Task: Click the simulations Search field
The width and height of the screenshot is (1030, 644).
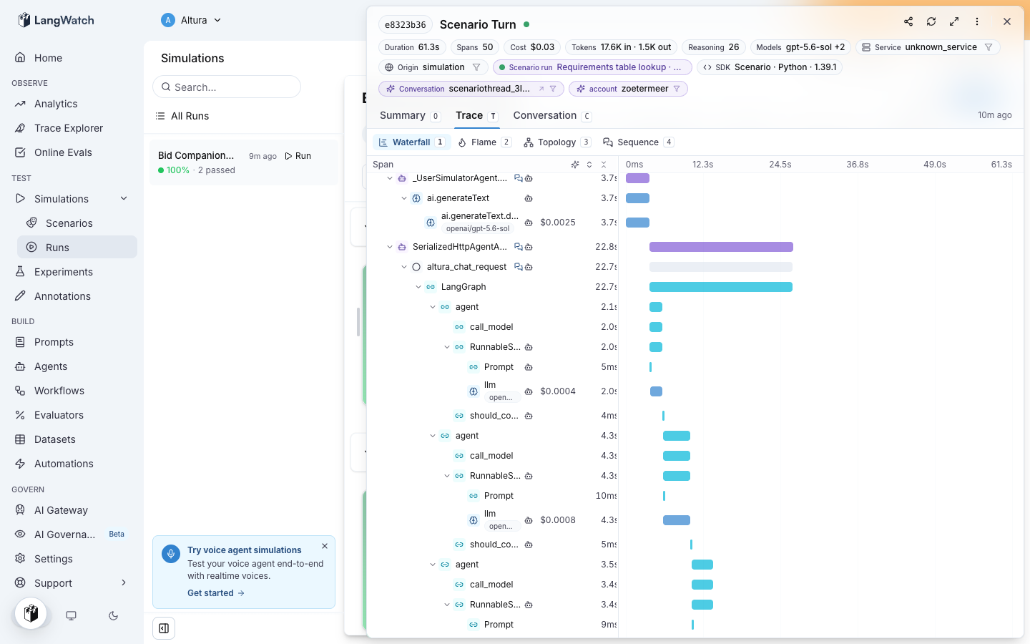Action: [227, 87]
